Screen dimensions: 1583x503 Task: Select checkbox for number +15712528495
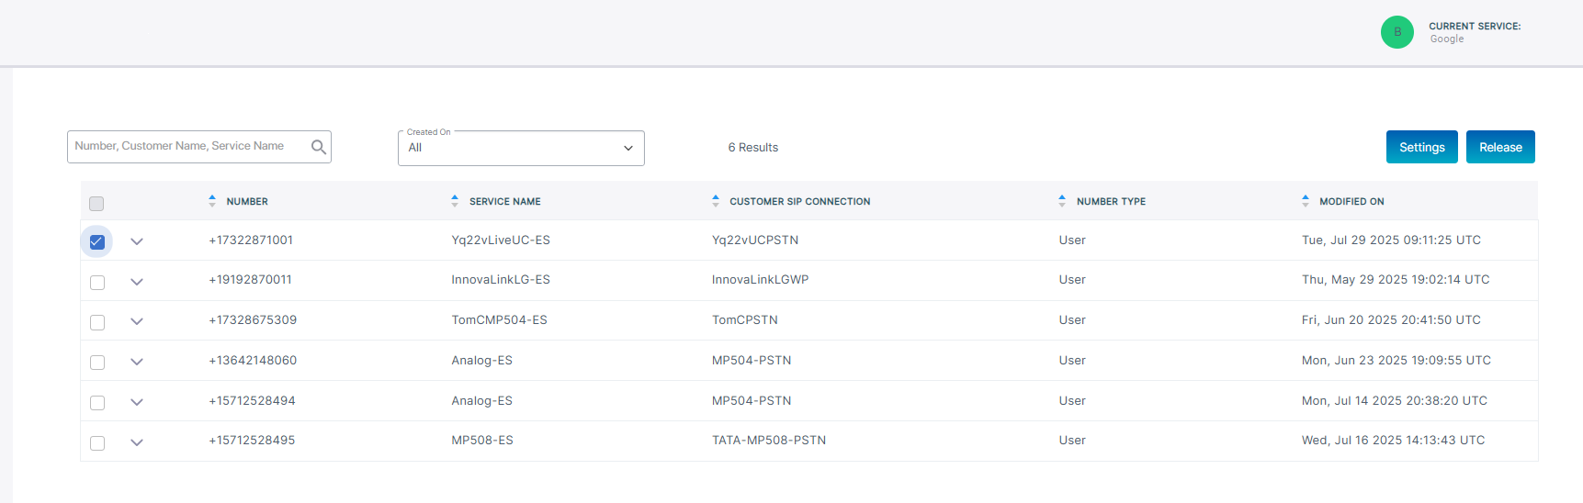[x=97, y=443]
